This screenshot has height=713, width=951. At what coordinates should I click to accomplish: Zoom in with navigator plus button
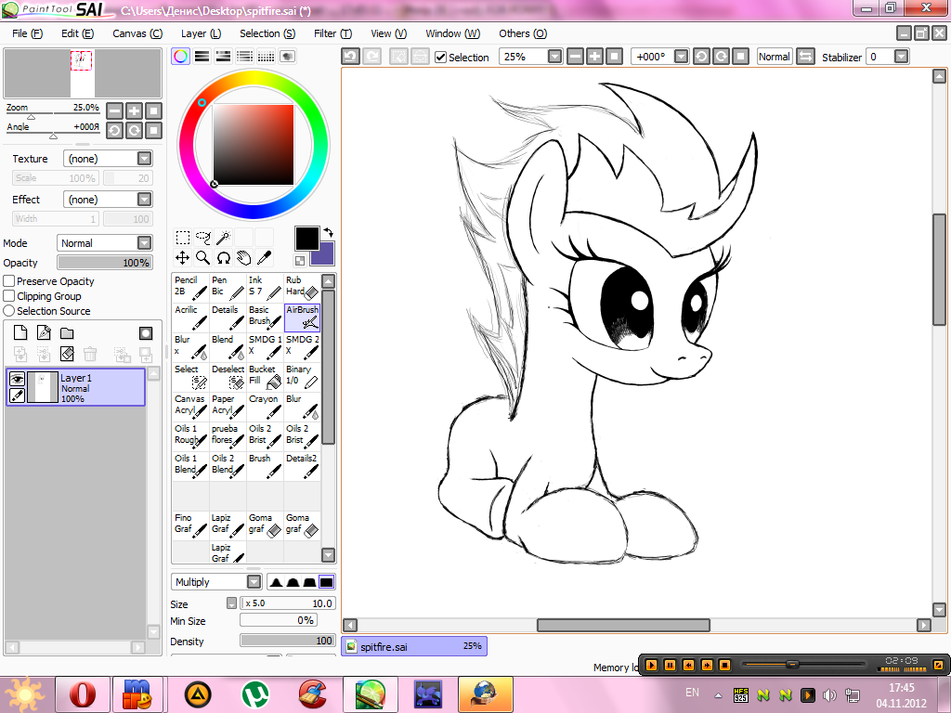coord(134,111)
